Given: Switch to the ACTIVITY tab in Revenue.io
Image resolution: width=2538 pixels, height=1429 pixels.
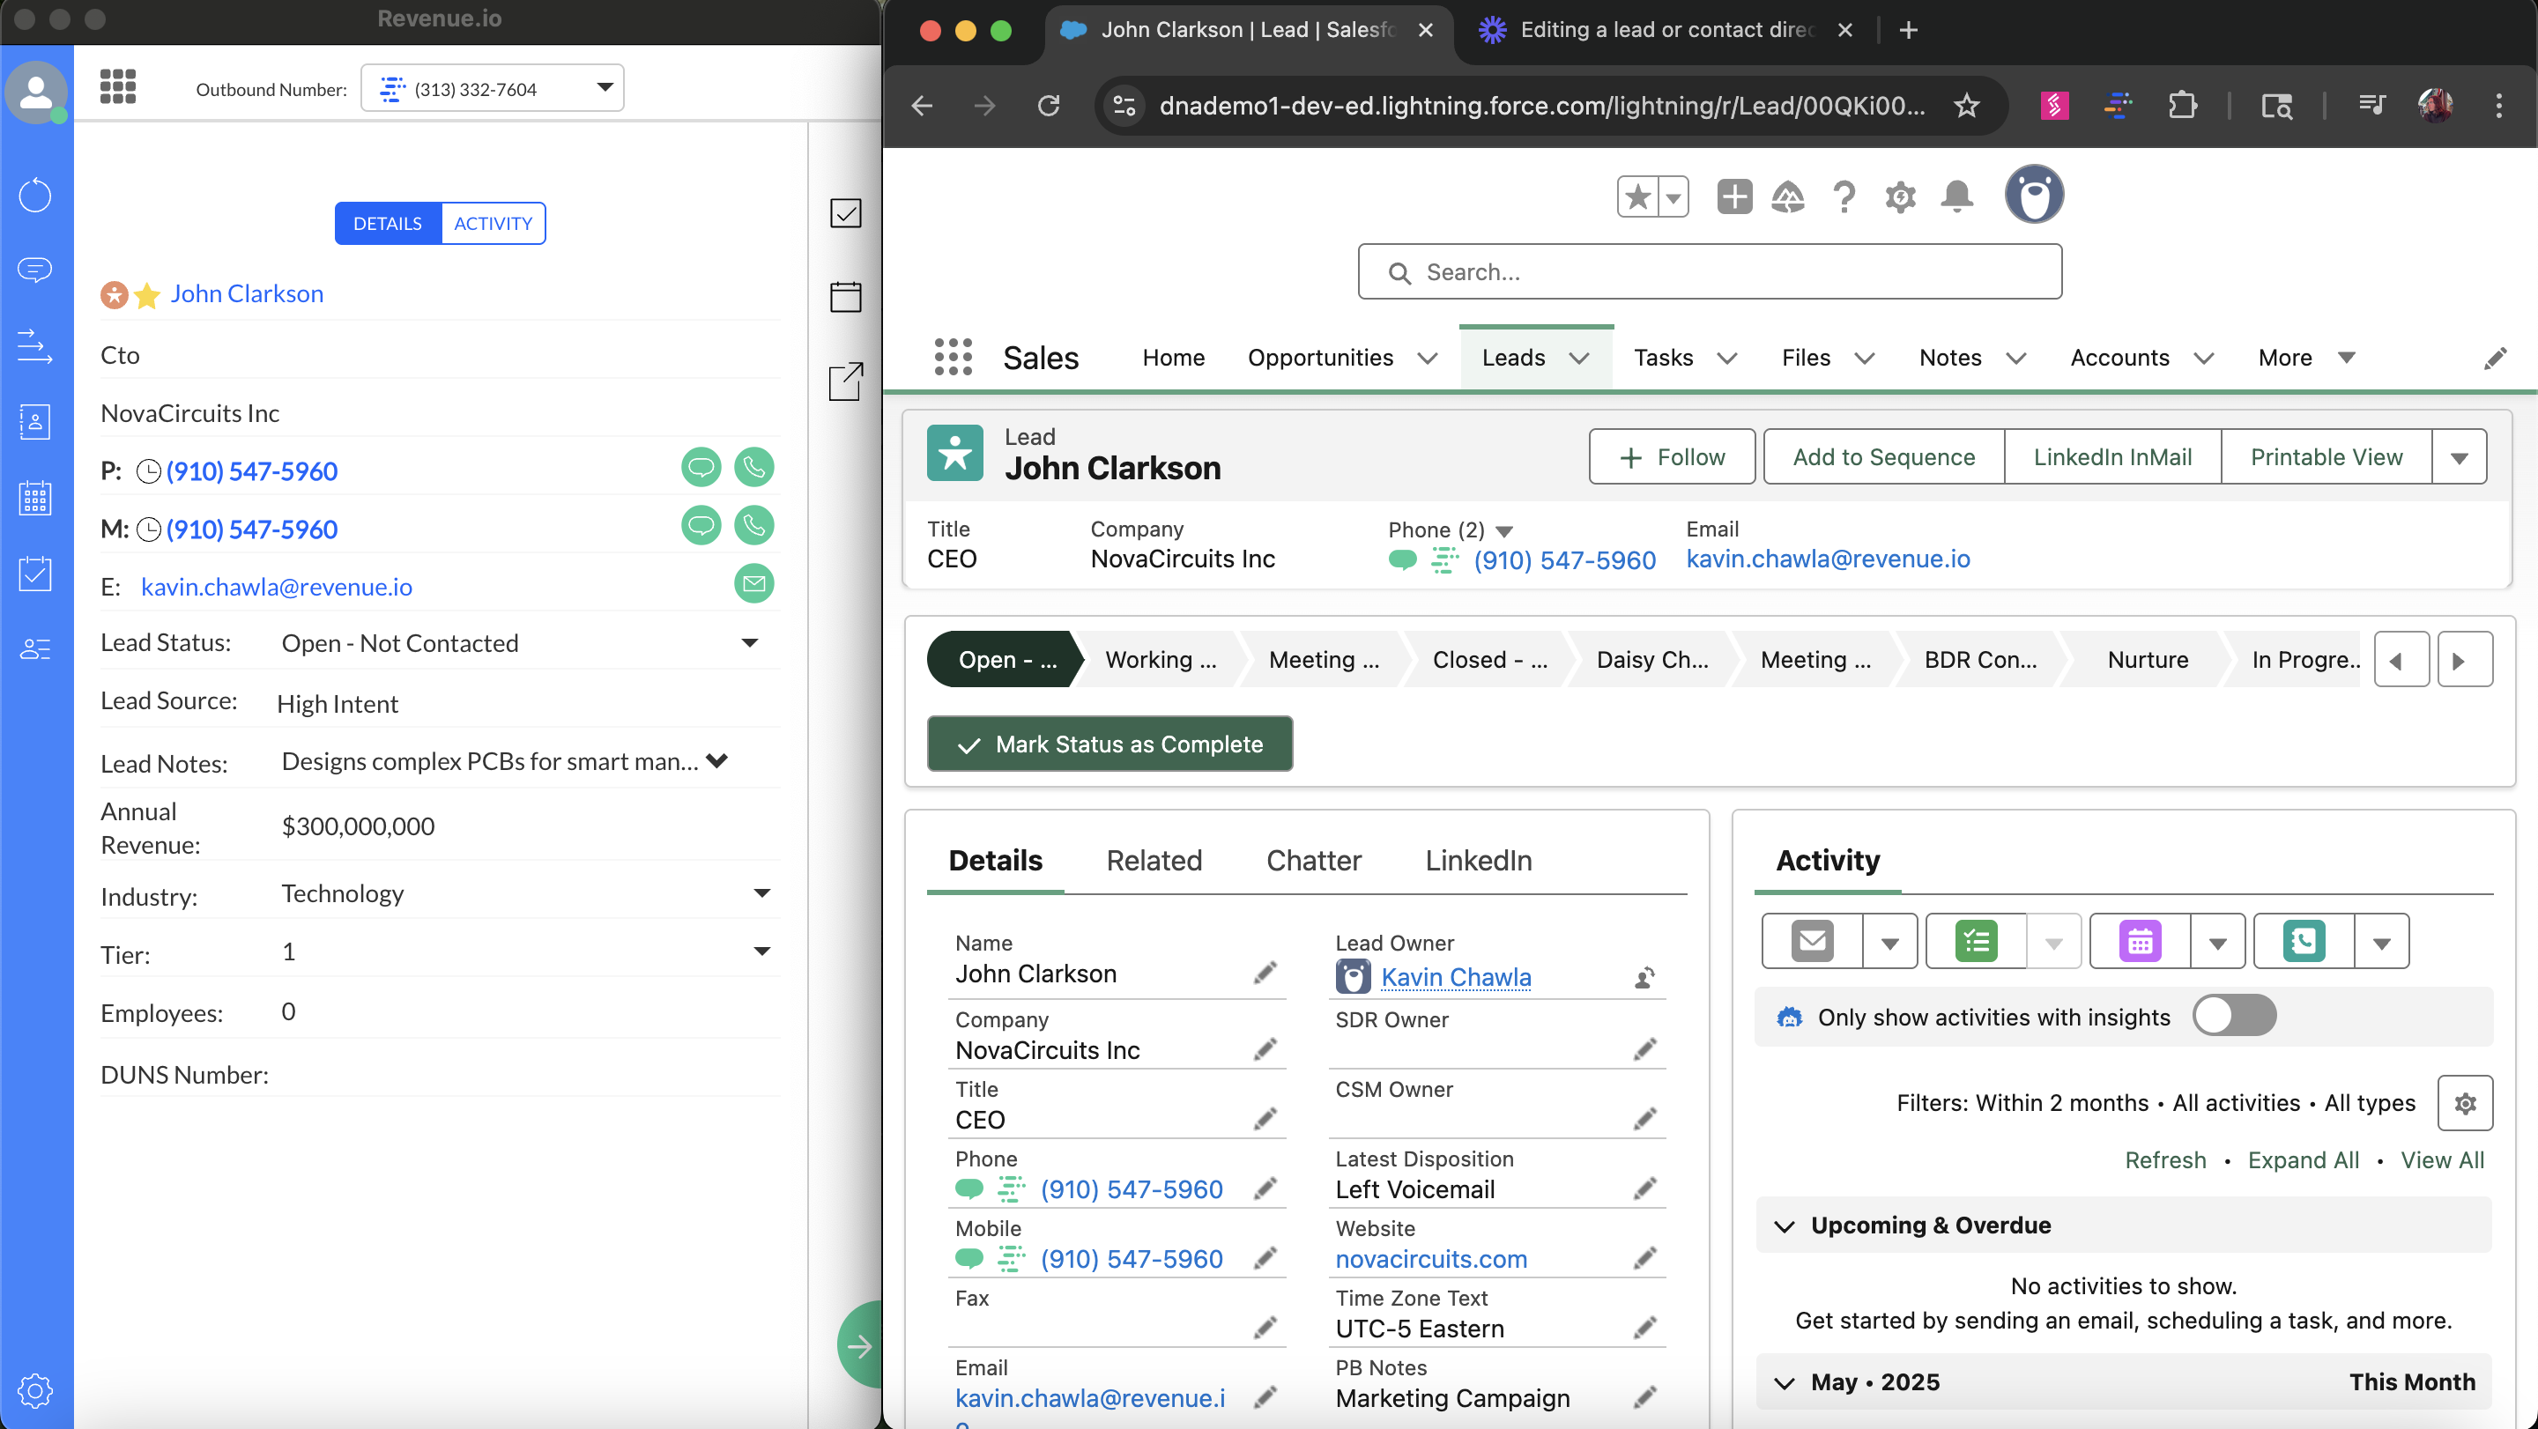Looking at the screenshot, I should click(x=493, y=224).
